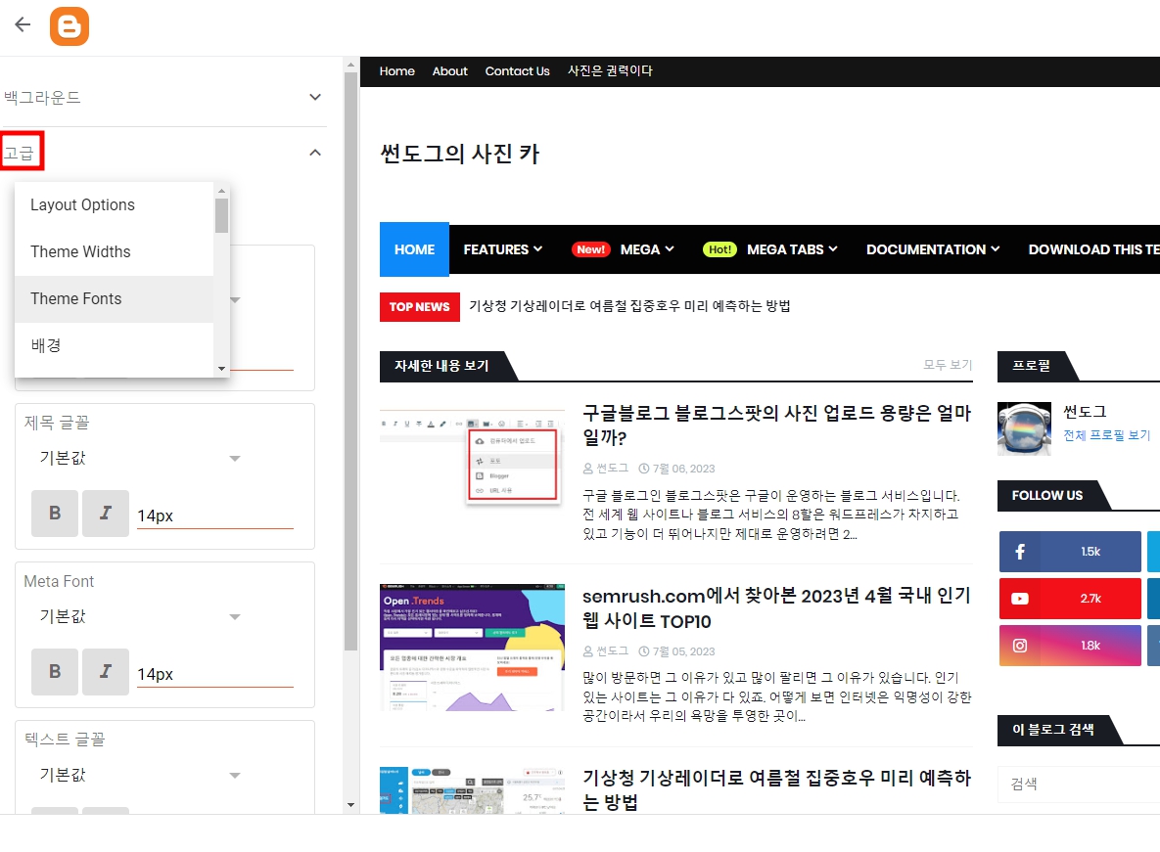The image size is (1160, 852).
Task: Toggle italic for Meta Font
Action: point(106,672)
